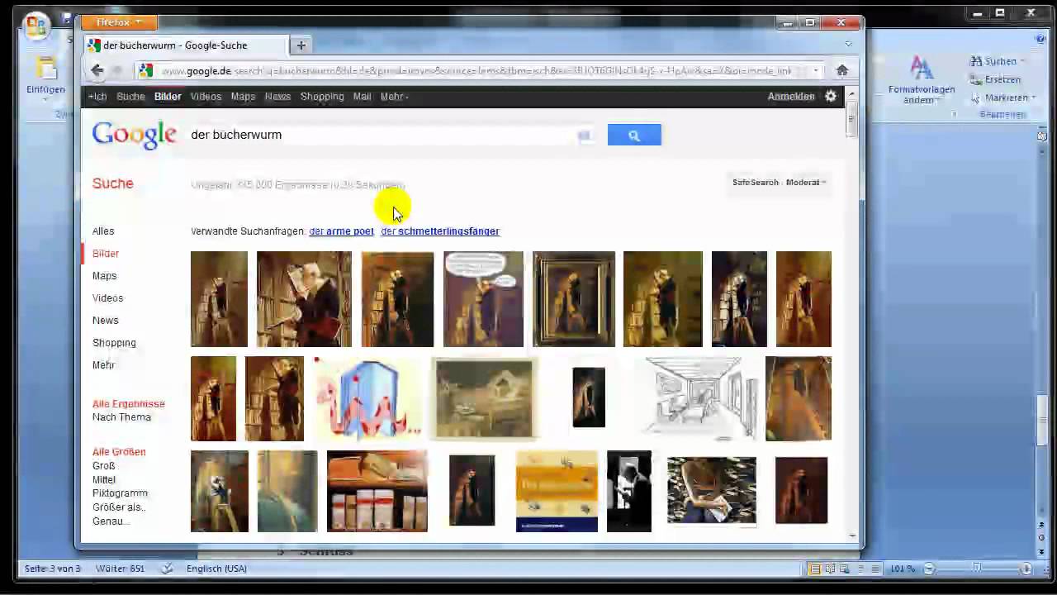This screenshot has width=1057, height=595.
Task: Open the framed bookworm painting thumbnail
Action: 574,299
